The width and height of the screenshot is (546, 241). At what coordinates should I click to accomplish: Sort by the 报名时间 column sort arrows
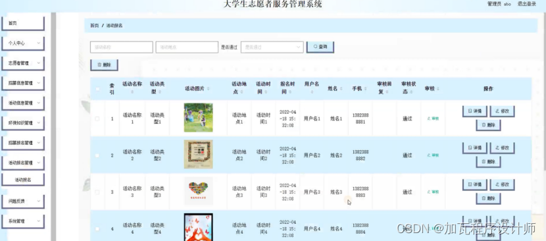(x=290, y=92)
